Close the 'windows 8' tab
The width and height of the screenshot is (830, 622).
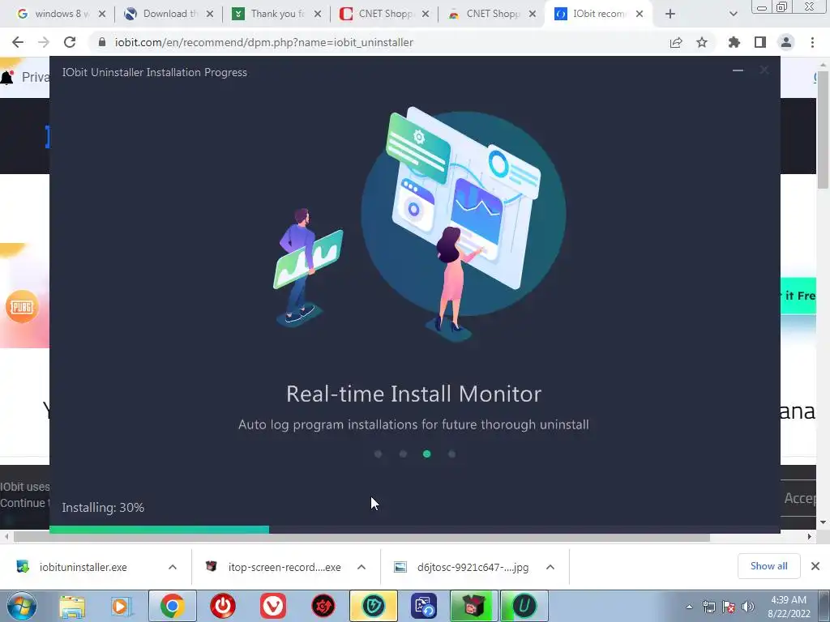[x=102, y=14]
